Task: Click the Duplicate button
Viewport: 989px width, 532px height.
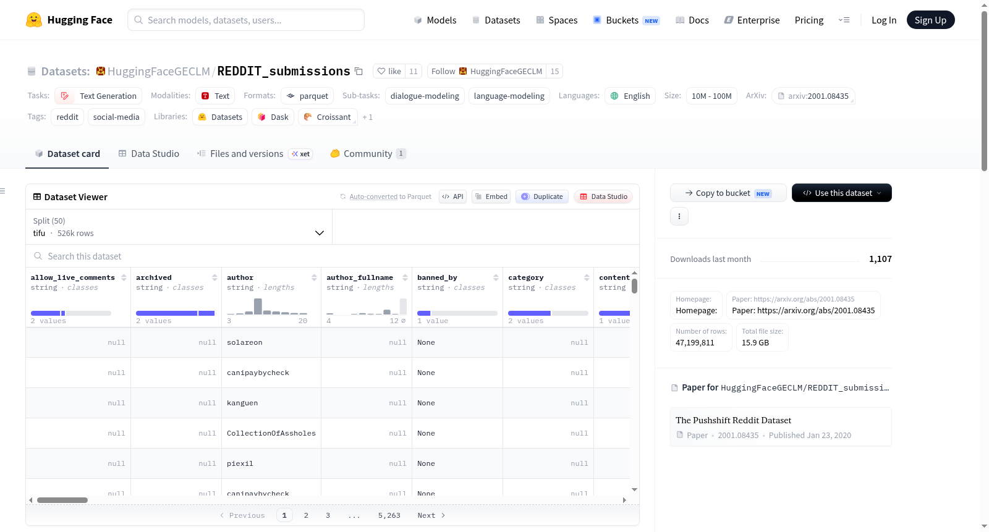Action: [541, 196]
